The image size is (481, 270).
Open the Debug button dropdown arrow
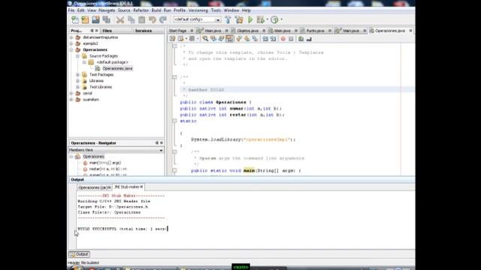tap(268, 20)
